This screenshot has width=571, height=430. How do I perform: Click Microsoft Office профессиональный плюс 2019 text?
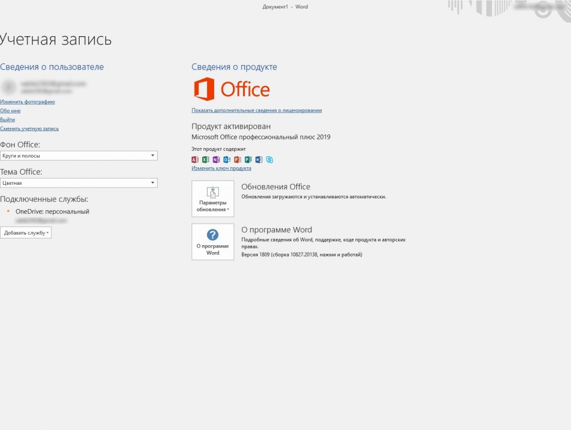click(261, 137)
